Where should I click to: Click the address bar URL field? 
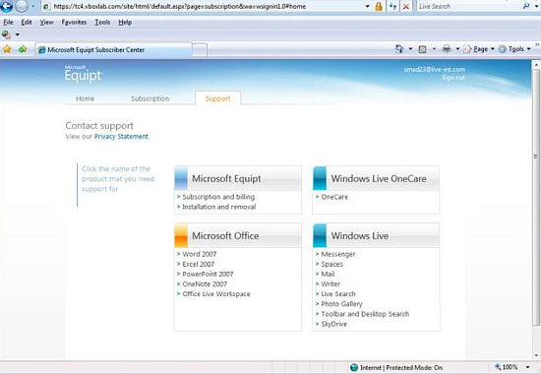coord(204,6)
